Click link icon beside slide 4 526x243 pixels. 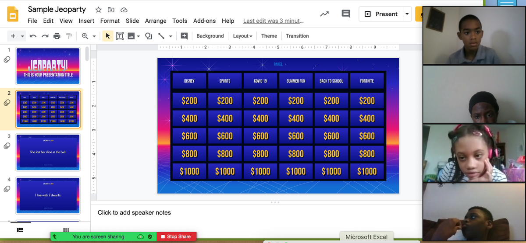tap(7, 189)
